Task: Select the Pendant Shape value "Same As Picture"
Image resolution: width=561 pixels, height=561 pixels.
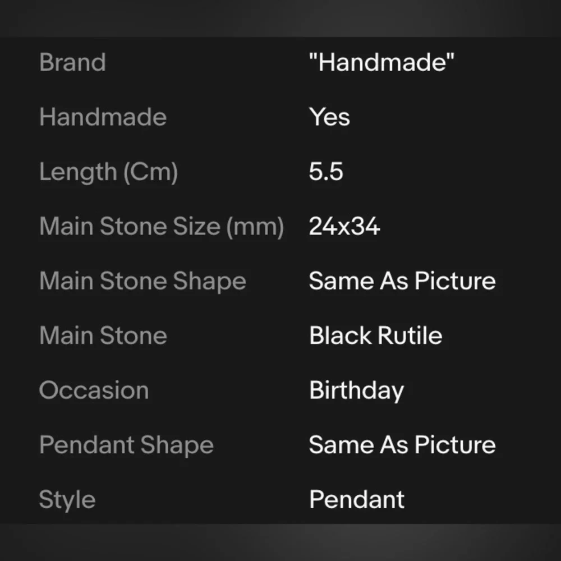Action: (402, 445)
